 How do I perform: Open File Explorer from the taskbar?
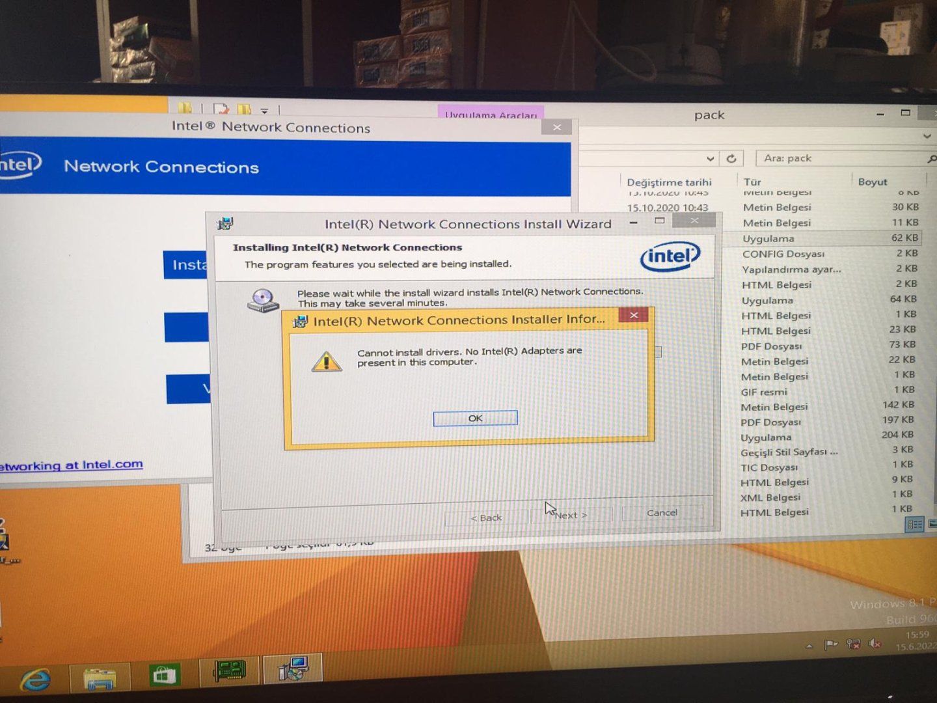click(100, 679)
